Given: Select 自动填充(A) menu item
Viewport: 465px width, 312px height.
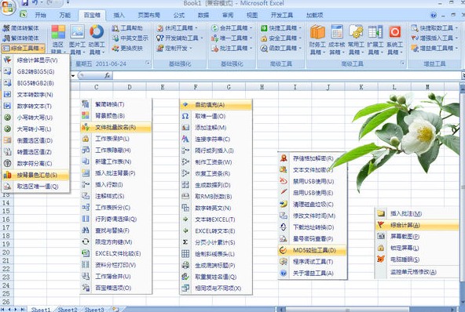Looking at the screenshot, I should coord(216,105).
